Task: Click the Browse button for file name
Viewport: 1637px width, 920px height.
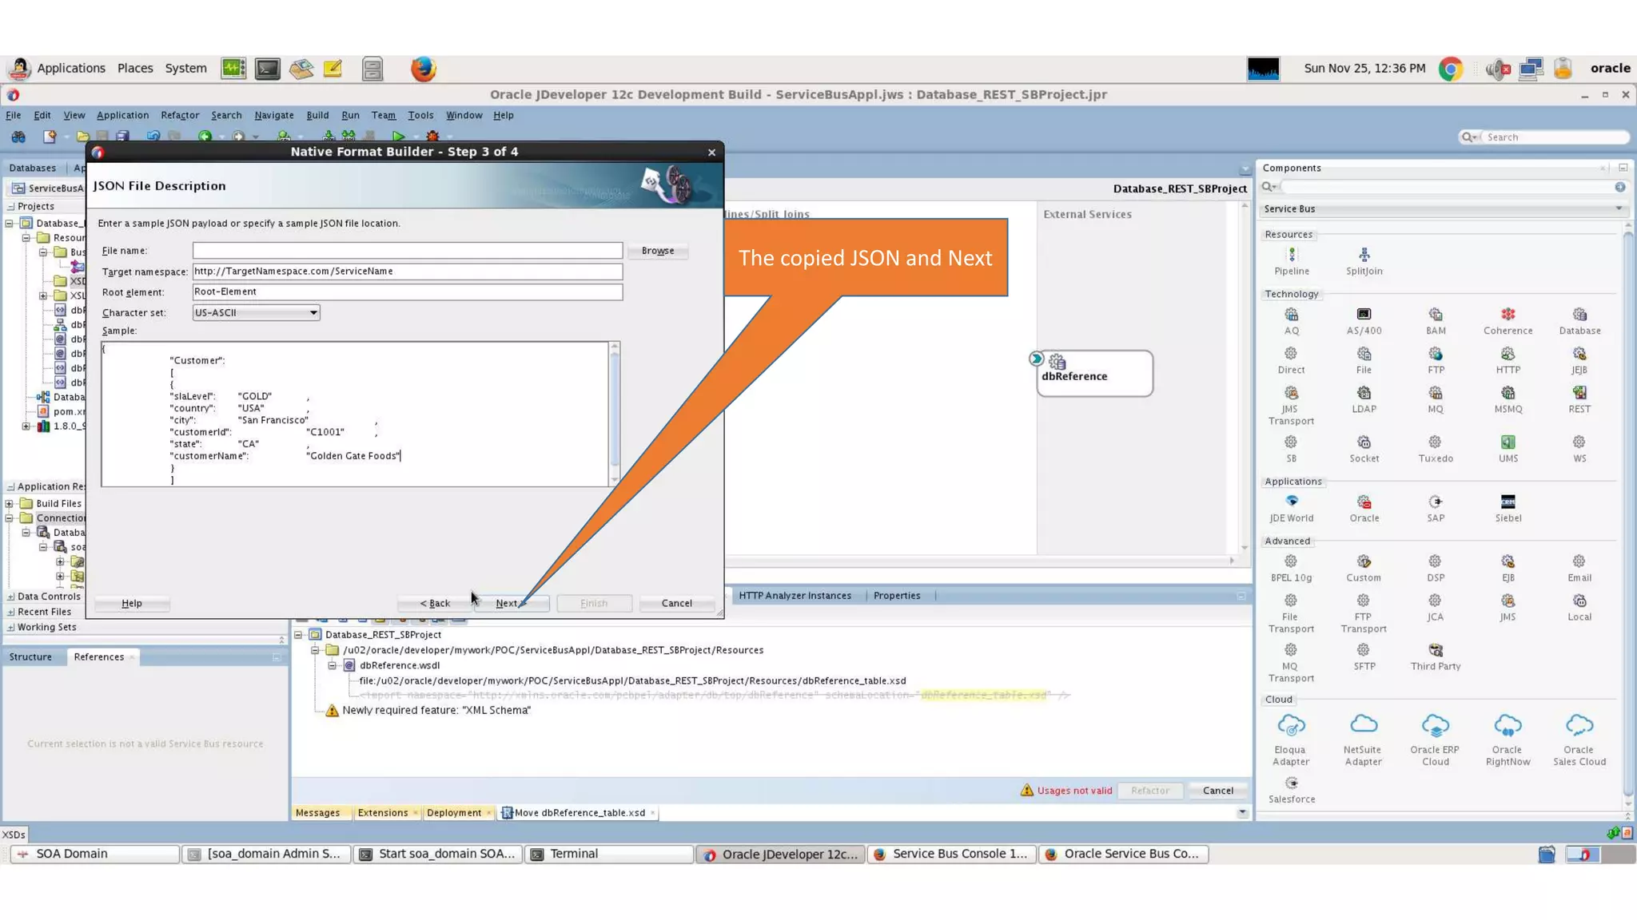Action: point(657,251)
